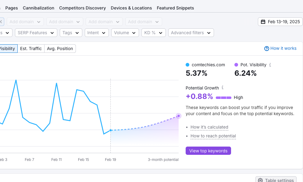Click the gear icon on Table settings
This screenshot has width=303, height=182.
(261, 180)
